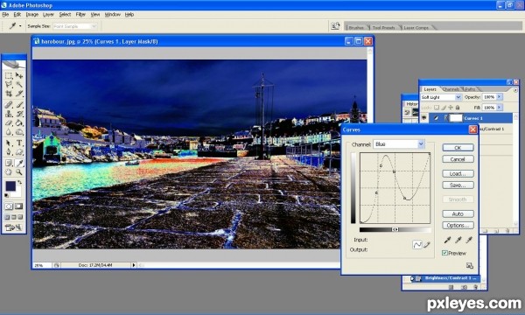The image size is (525, 315).
Task: Hide the Curves 1 layer eye icon
Action: pos(424,118)
